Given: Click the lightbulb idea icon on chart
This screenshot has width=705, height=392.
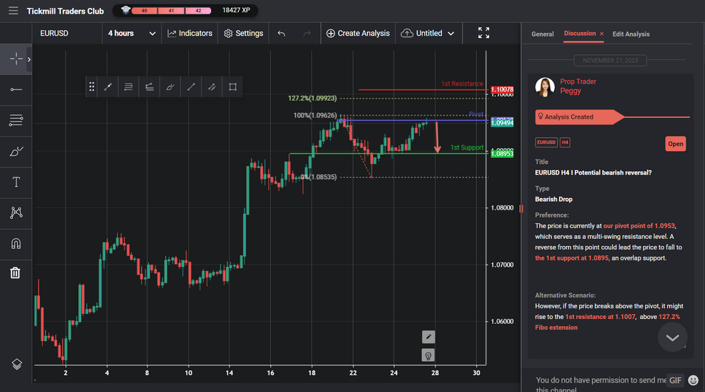Looking at the screenshot, I should click(x=428, y=356).
